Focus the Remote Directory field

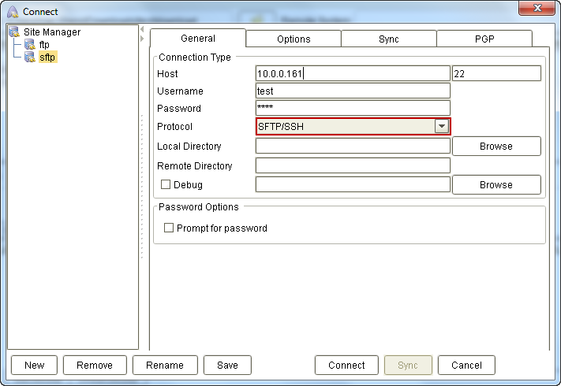(353, 166)
